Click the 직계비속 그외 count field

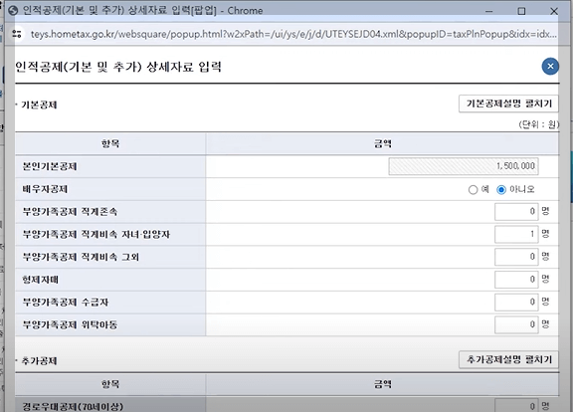[516, 257]
